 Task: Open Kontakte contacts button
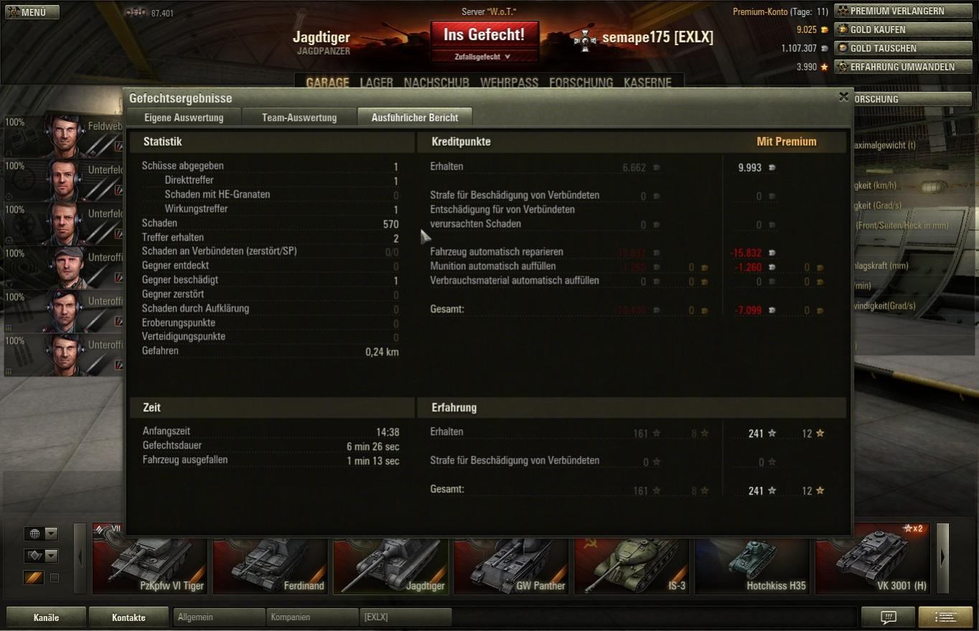[128, 617]
